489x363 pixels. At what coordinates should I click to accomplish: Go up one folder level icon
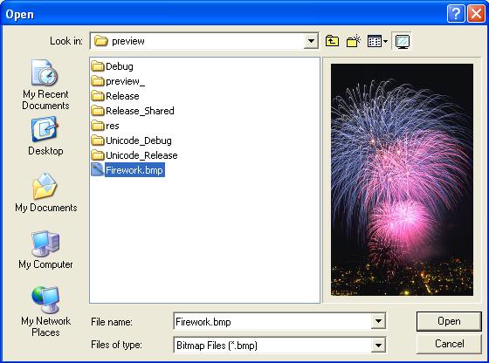[x=332, y=41]
